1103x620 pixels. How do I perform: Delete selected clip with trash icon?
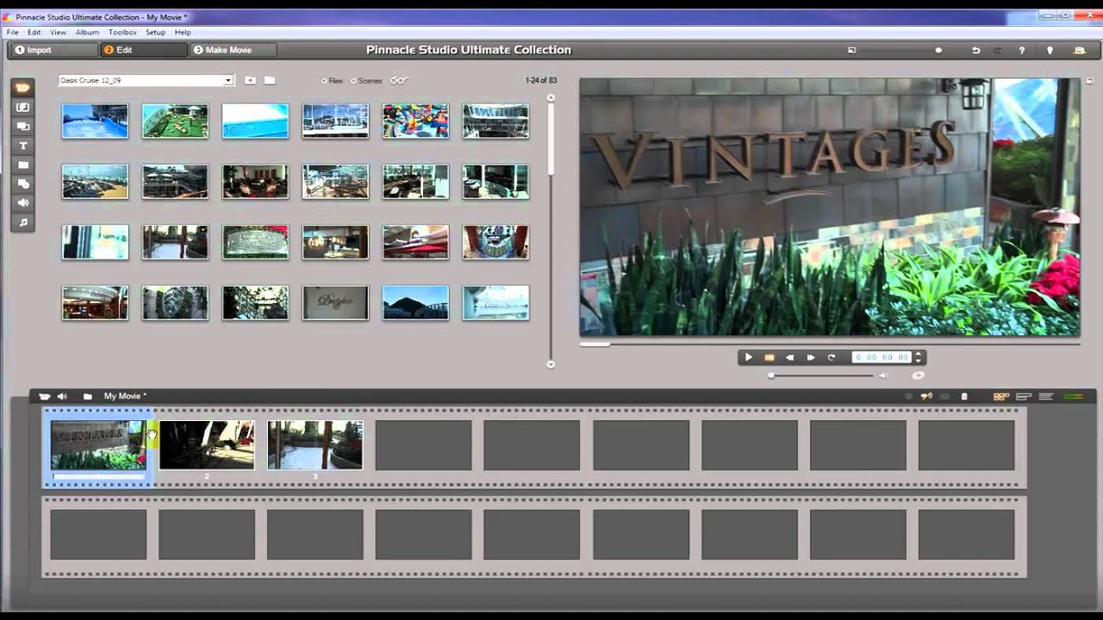point(964,396)
